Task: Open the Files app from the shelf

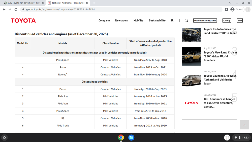Action: coord(131,137)
